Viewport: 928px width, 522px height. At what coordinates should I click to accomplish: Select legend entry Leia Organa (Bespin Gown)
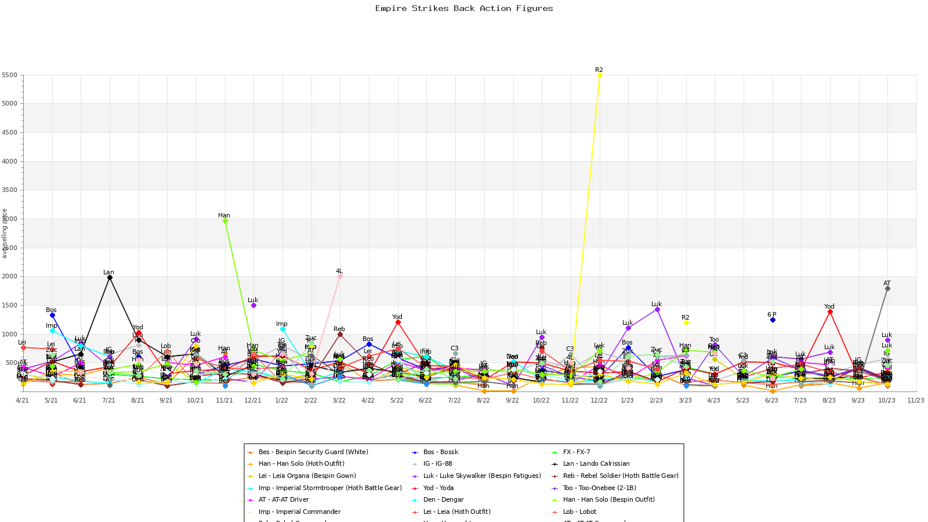coord(307,476)
